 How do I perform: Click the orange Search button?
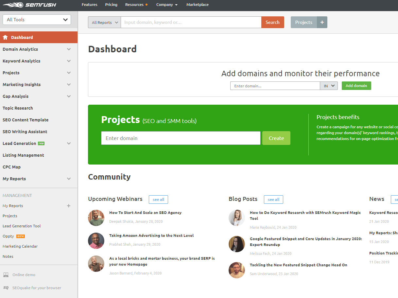point(272,22)
